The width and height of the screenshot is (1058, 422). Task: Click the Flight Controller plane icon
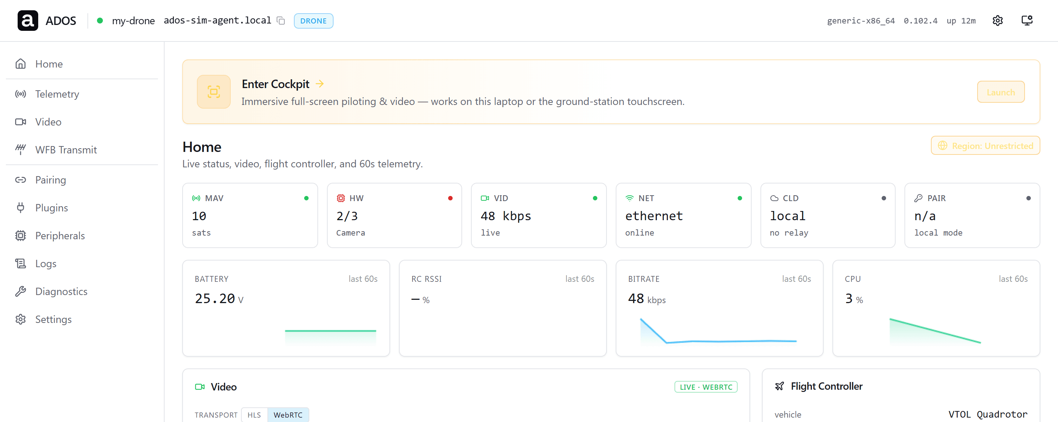779,386
